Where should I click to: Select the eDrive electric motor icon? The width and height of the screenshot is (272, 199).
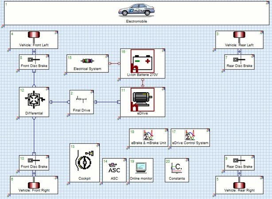[x=142, y=100]
